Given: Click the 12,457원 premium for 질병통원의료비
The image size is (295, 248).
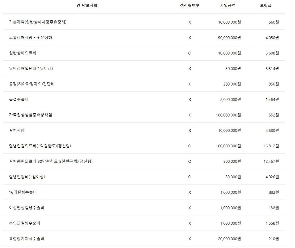Looking at the screenshot, I should (x=271, y=161).
